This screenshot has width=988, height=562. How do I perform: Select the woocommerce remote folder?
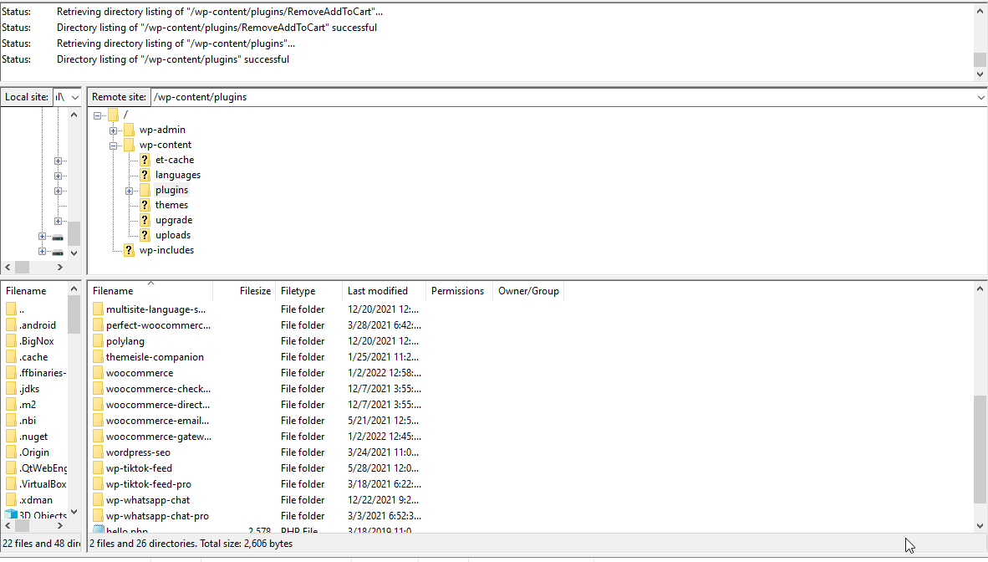point(140,373)
